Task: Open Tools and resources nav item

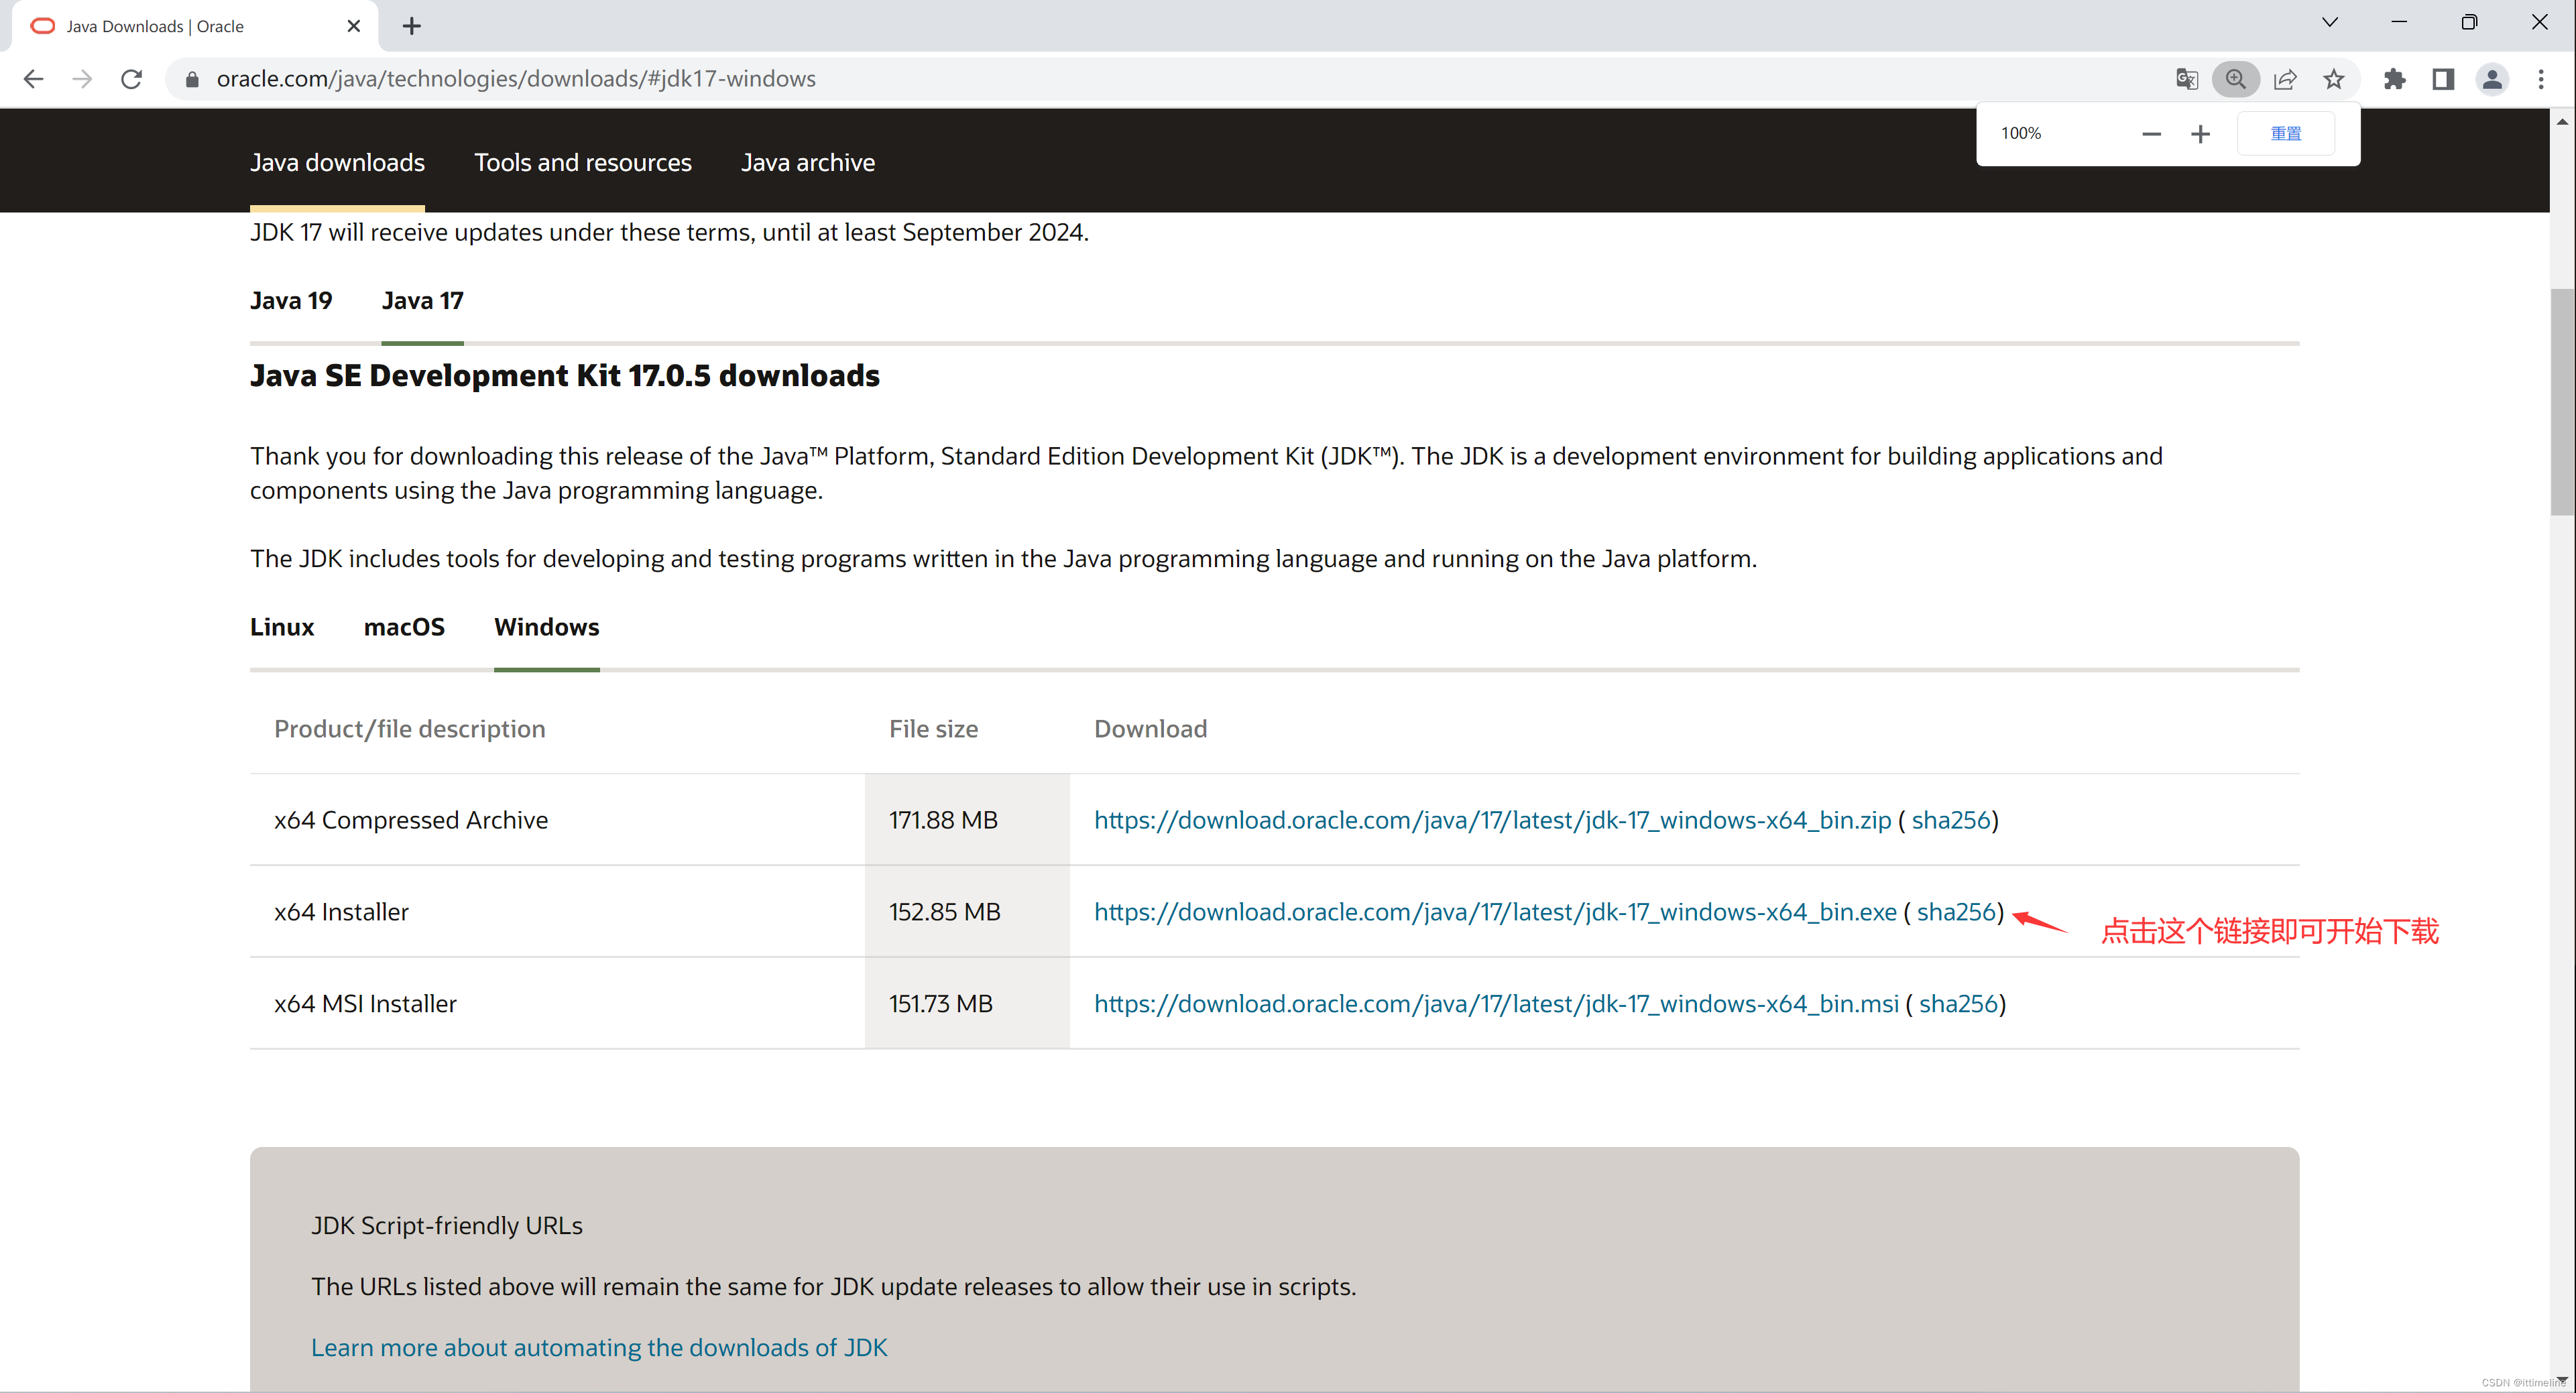Action: [583, 163]
